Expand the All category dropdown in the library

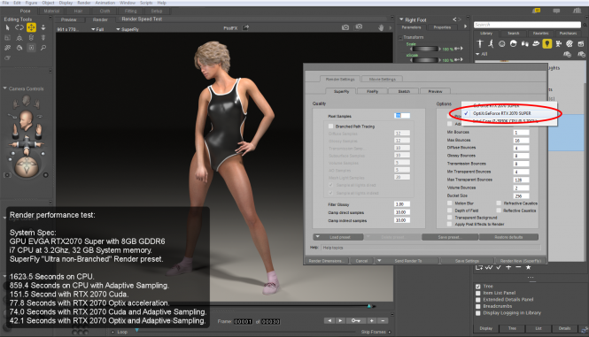[481, 54]
